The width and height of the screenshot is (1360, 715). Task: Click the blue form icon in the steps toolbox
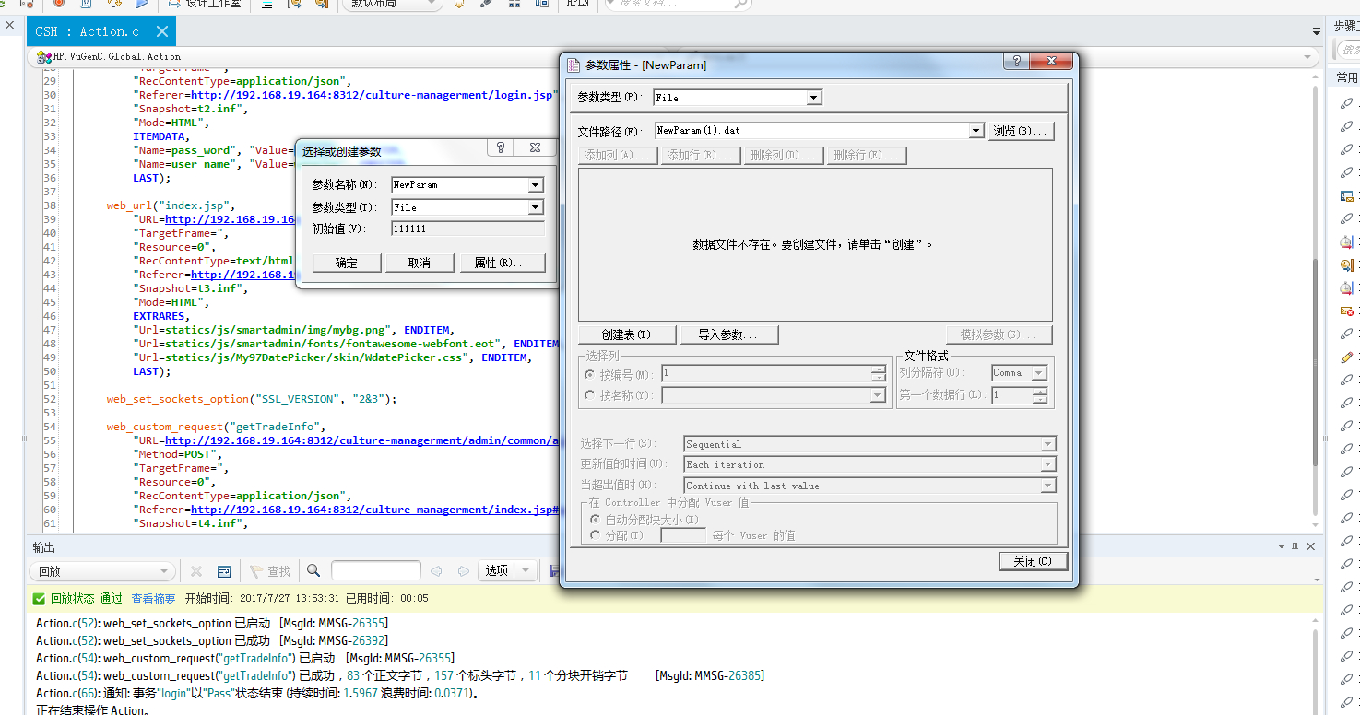coord(1346,196)
